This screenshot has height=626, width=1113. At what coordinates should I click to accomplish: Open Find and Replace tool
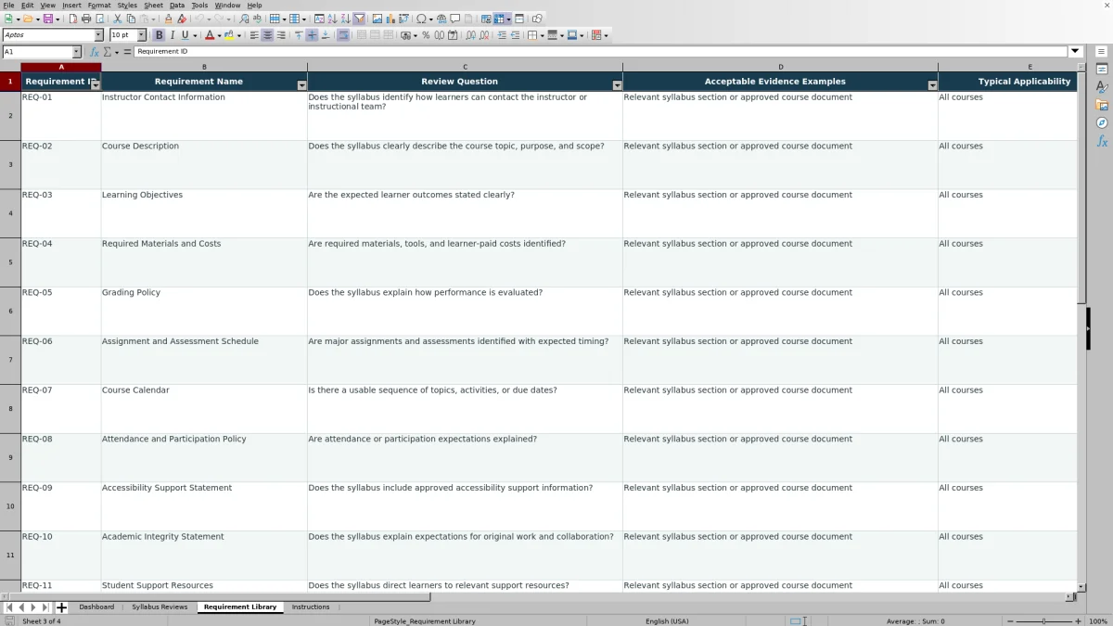coord(243,19)
